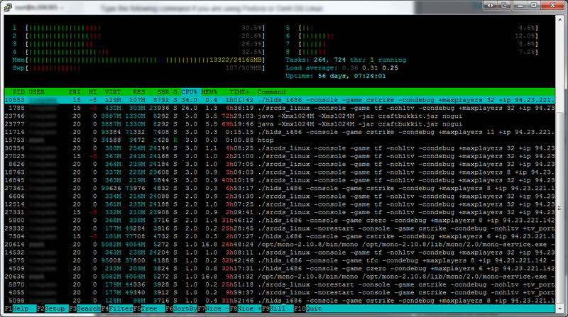The width and height of the screenshot is (568, 317).
Task: Select the czero hlds process PID 5800
Action: [x=280, y=221]
